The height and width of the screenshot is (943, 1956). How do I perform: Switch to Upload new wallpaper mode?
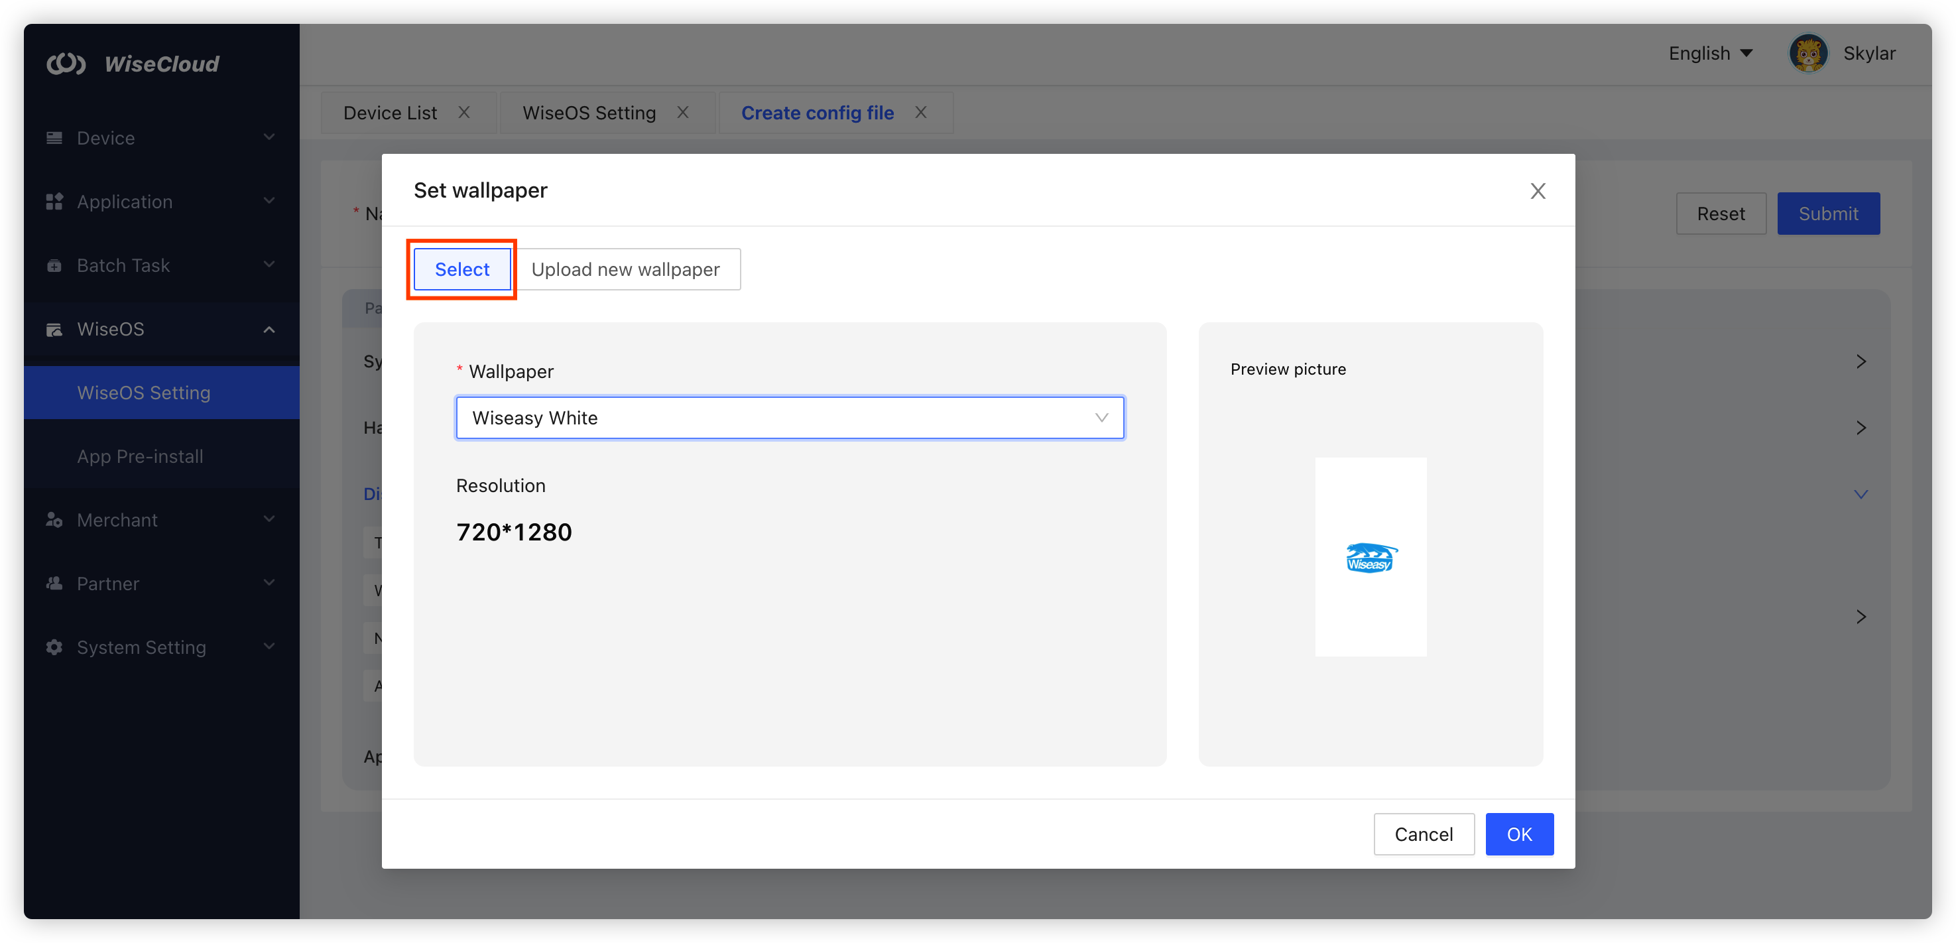[627, 269]
